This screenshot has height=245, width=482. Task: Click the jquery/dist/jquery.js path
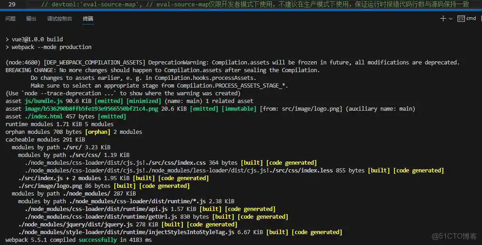[x=75, y=224]
